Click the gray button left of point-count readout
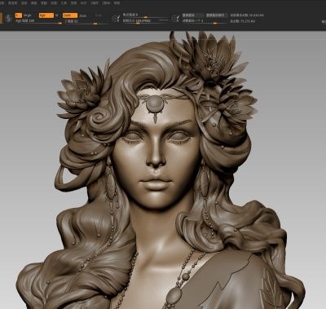The height and width of the screenshot is (309, 326). click(x=217, y=15)
